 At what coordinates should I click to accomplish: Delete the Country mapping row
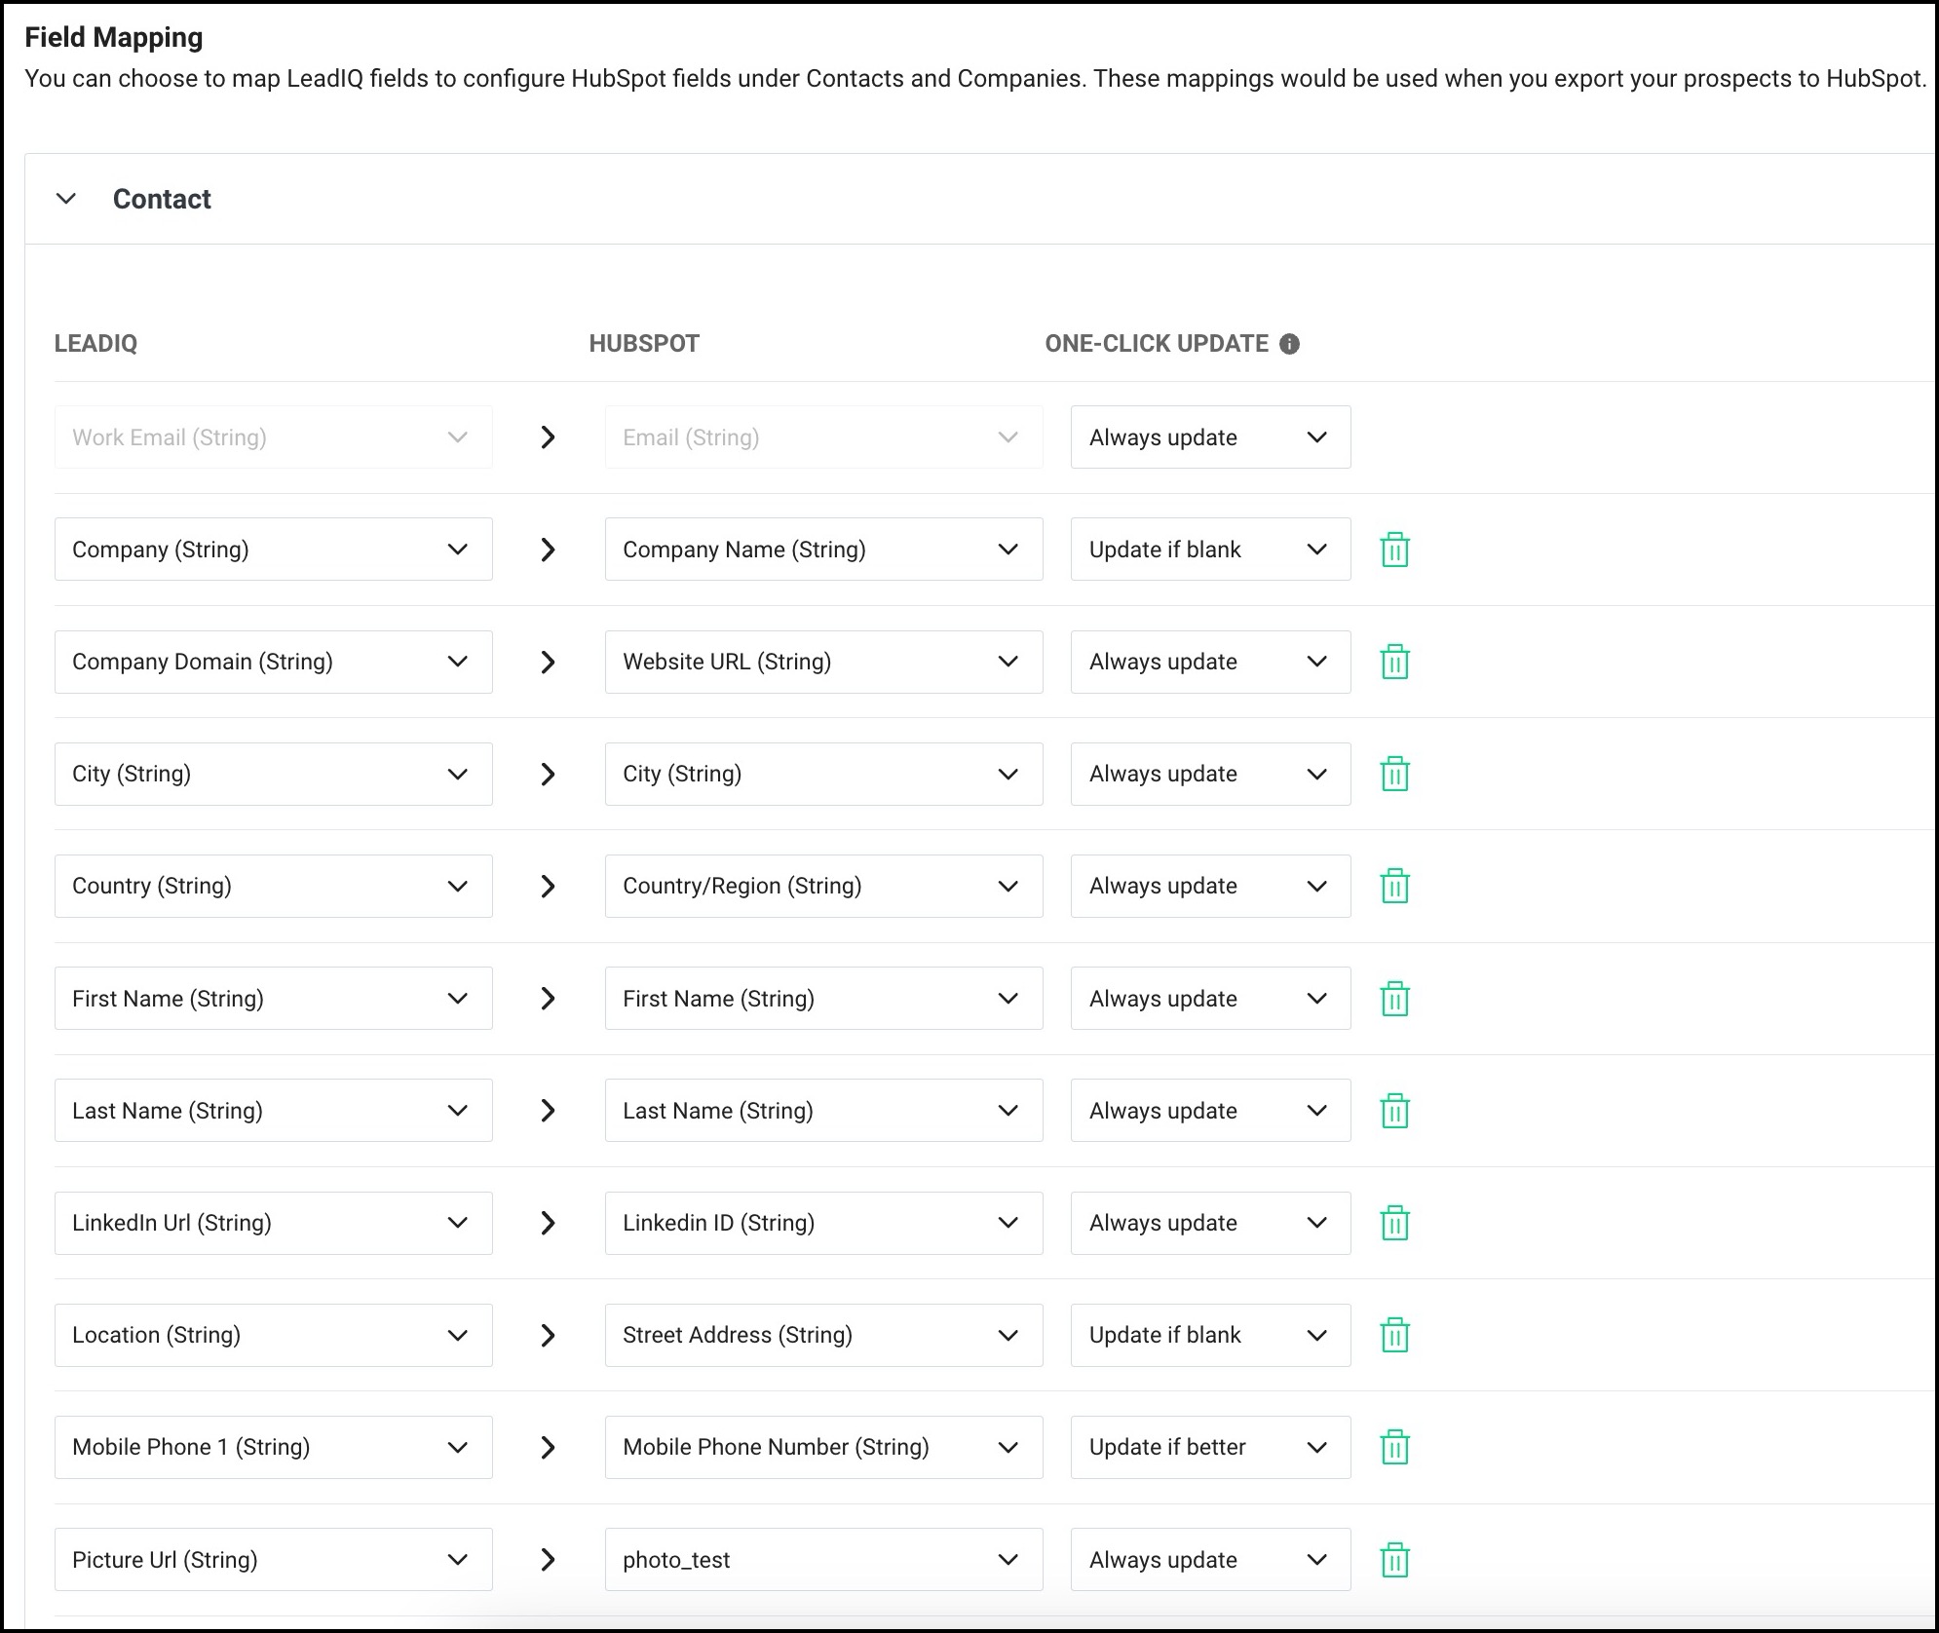1395,886
